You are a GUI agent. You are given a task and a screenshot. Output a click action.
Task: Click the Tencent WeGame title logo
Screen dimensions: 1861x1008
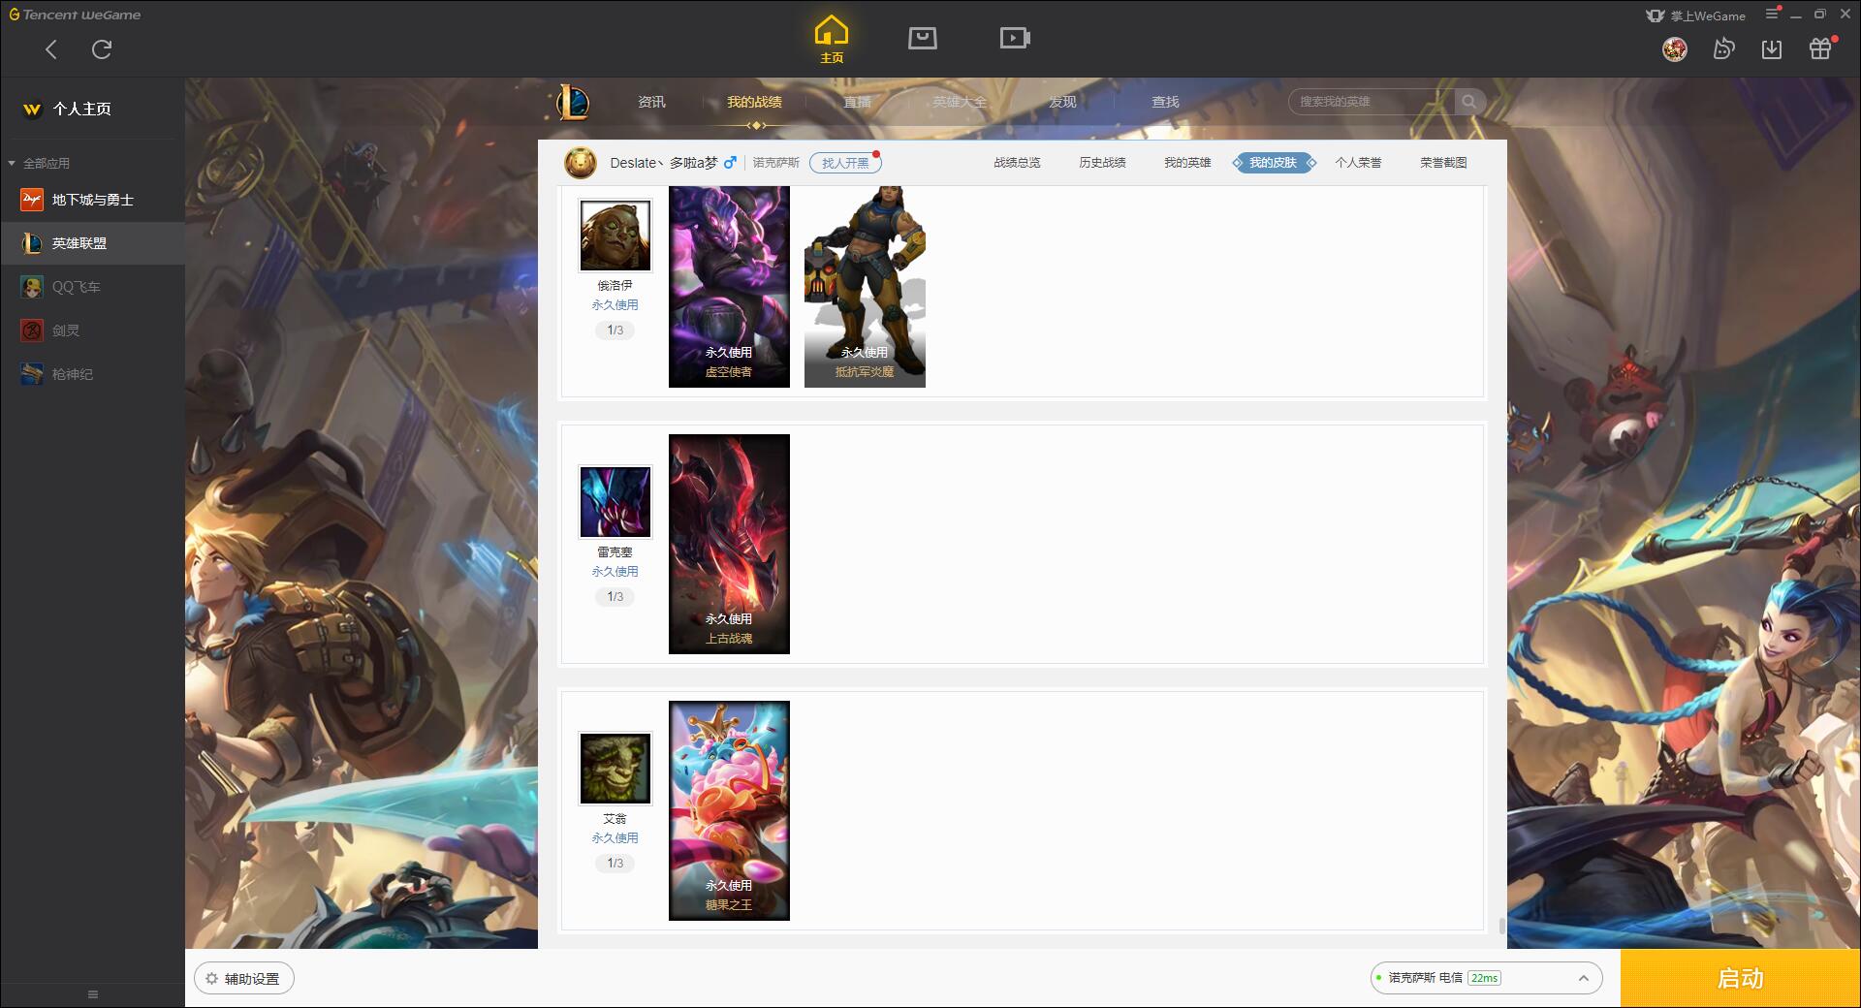75,15
